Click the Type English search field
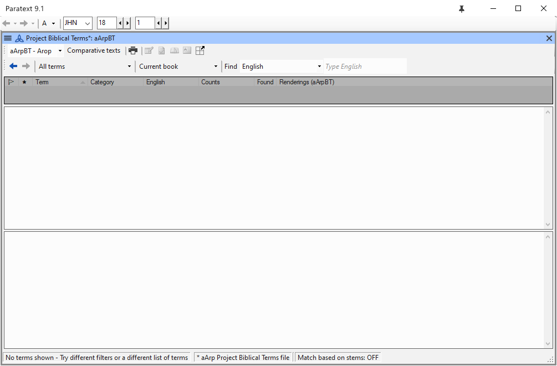 point(365,67)
